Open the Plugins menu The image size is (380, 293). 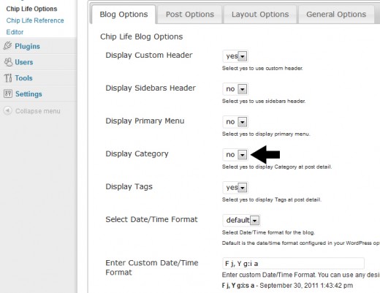point(27,46)
